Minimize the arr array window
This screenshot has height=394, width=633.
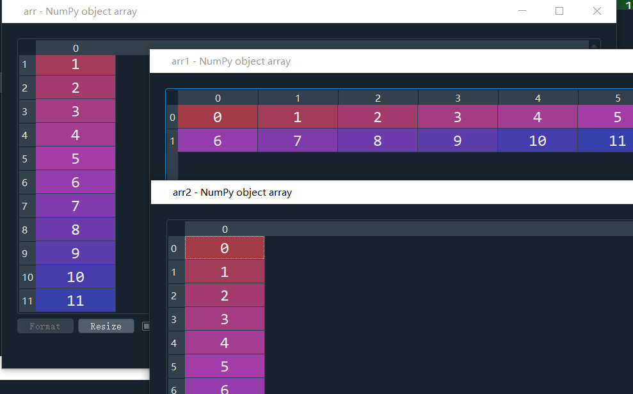(522, 11)
